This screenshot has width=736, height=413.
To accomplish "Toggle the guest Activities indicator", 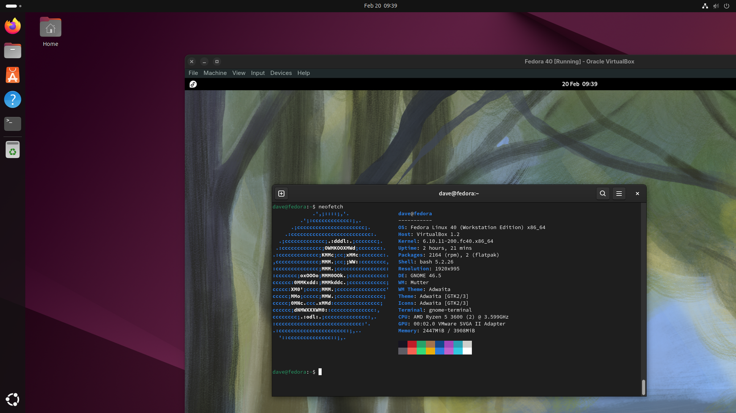I will click(193, 84).
